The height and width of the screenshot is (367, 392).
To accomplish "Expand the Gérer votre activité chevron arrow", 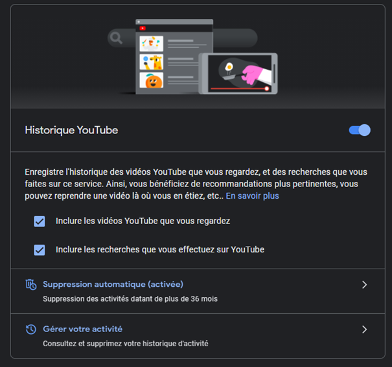I will (x=364, y=329).
